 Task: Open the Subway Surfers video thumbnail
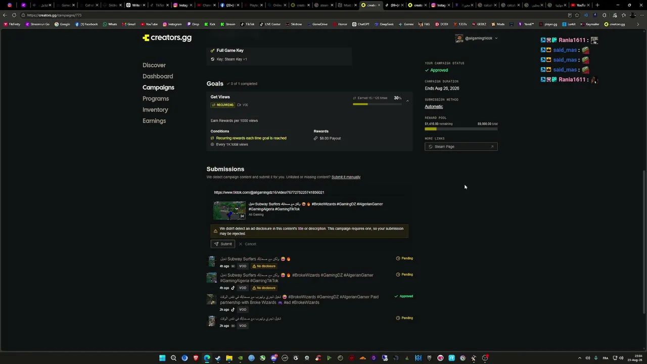[229, 210]
